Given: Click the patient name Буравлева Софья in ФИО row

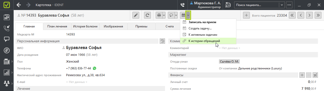Looking at the screenshot, I should tap(84, 48).
